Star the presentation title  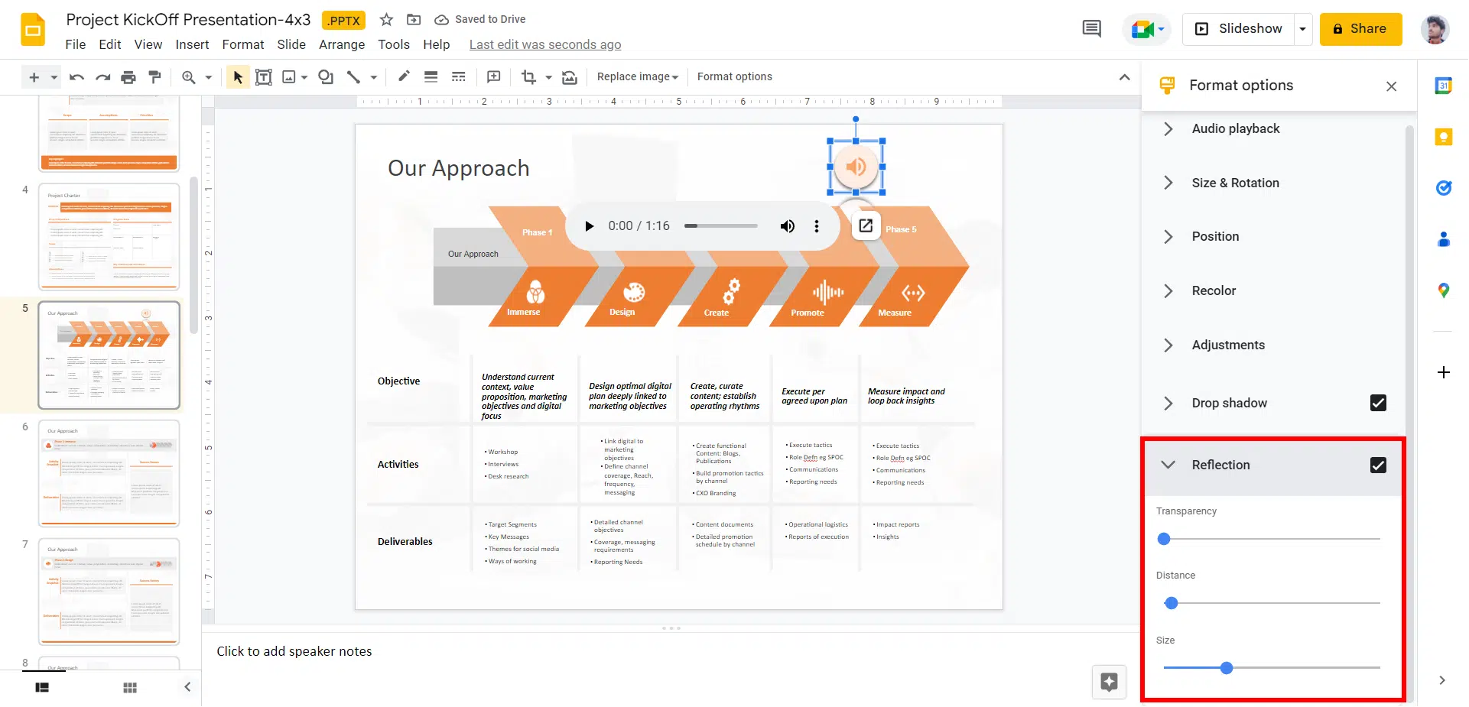386,20
